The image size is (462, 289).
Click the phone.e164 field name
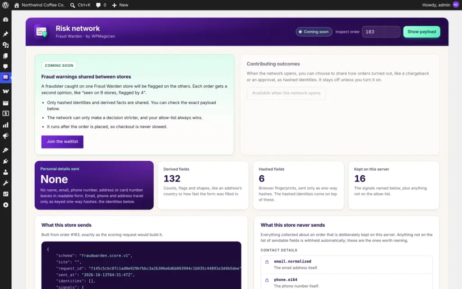click(x=286, y=280)
